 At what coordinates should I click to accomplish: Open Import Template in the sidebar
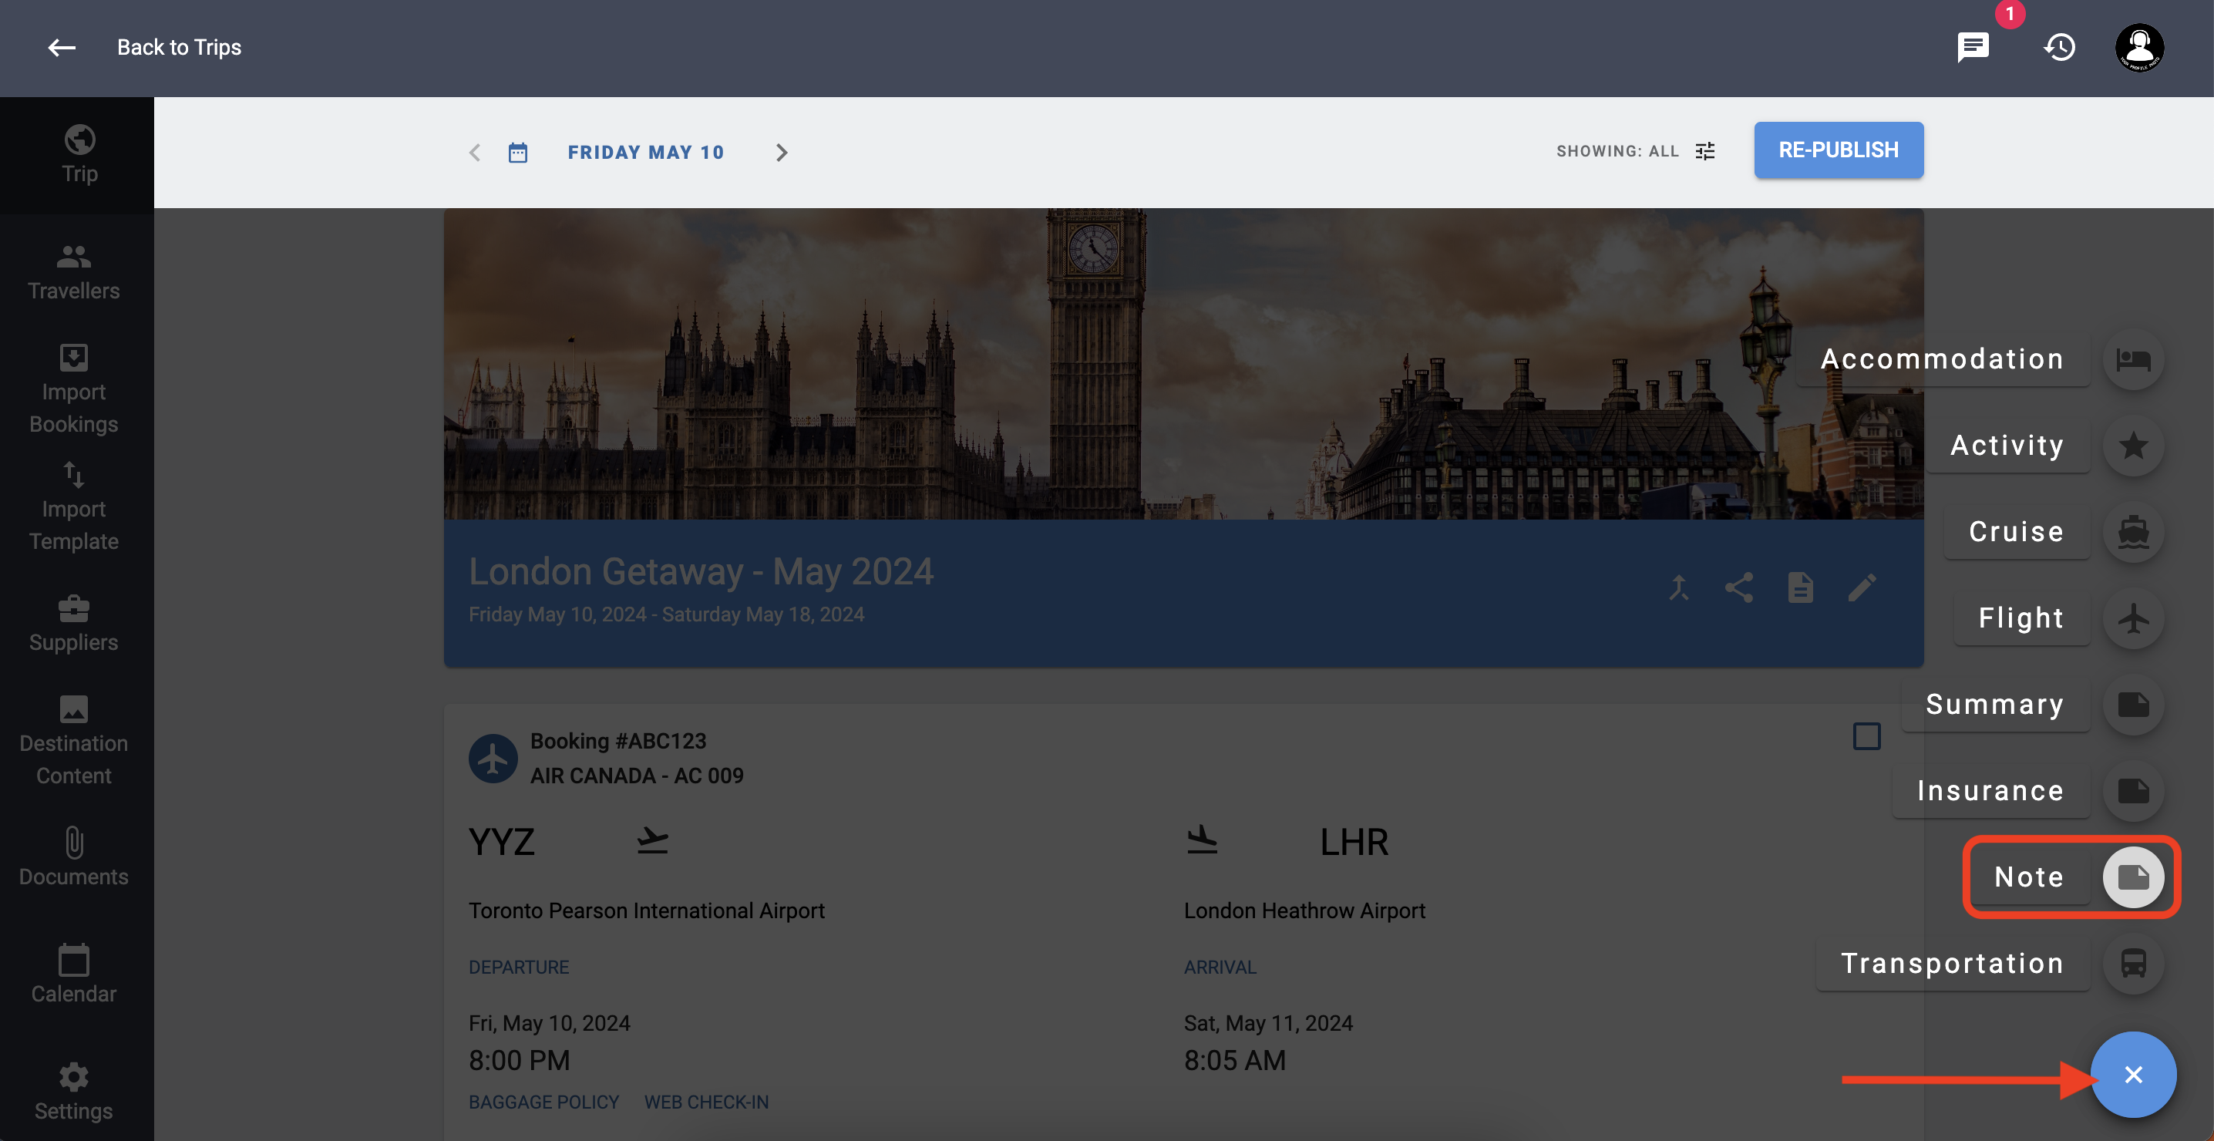pyautogui.click(x=74, y=507)
